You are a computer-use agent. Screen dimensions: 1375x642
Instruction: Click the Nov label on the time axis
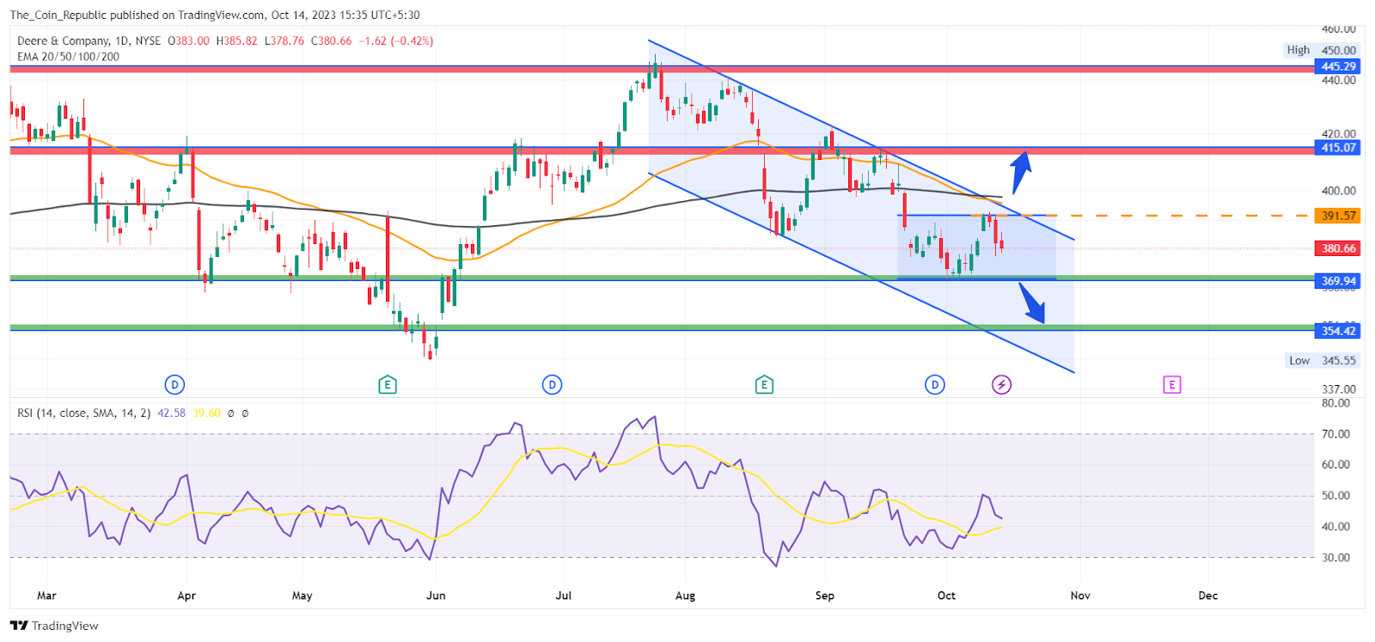point(1080,596)
